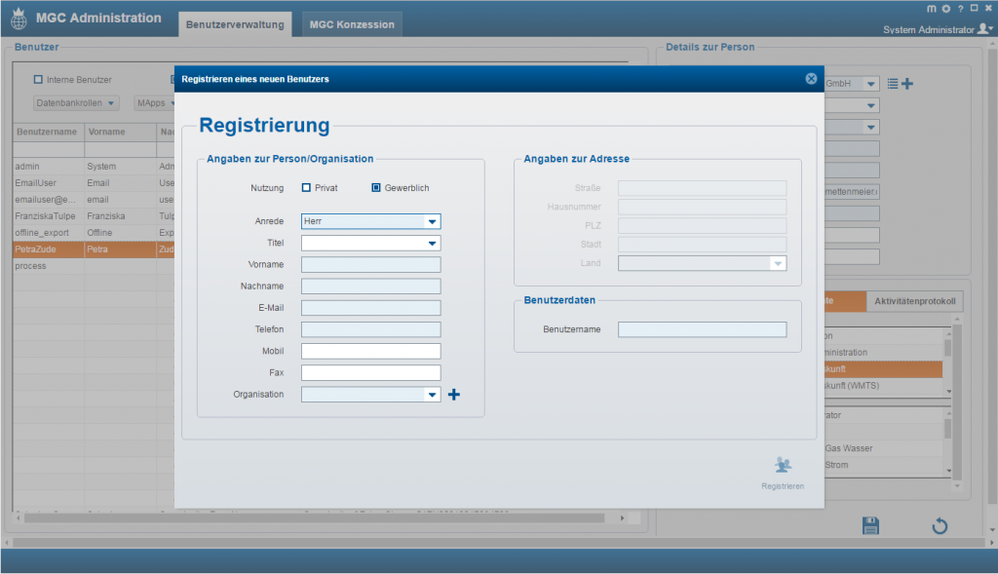Check the Privat usage checkbox
Viewport: 998px width, 574px height.
(x=306, y=187)
